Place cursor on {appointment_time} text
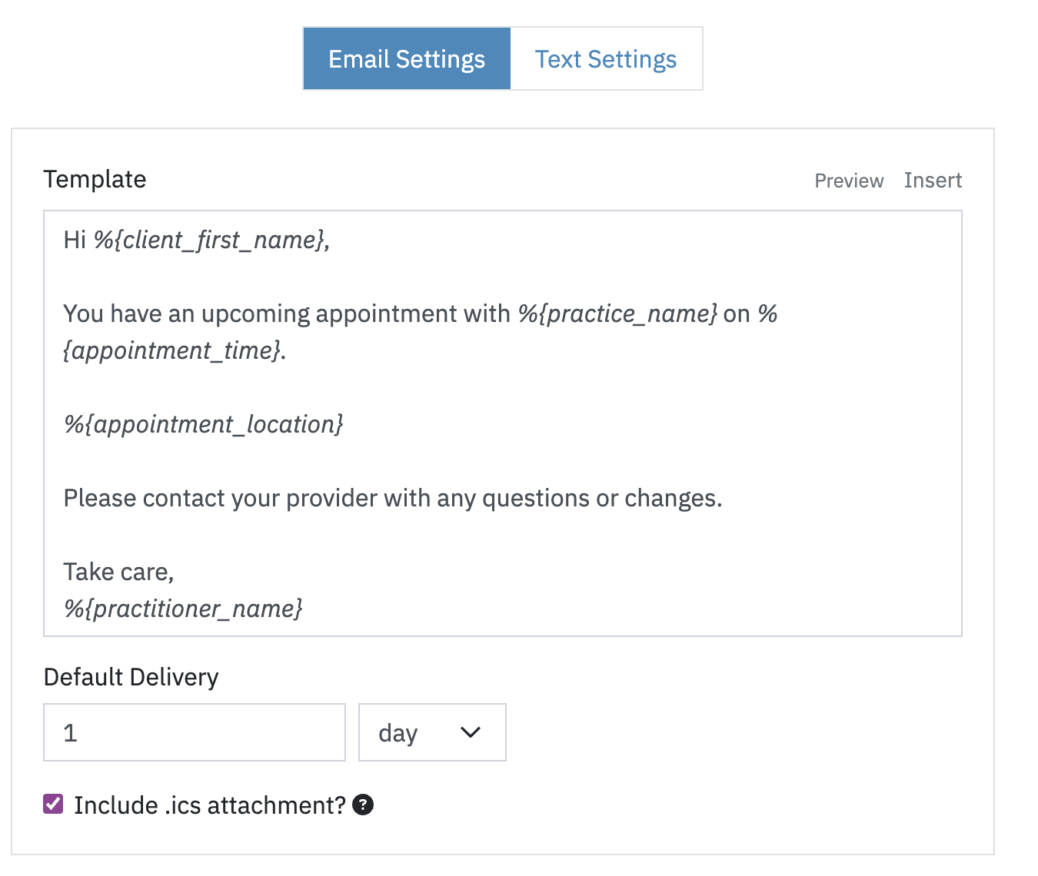The width and height of the screenshot is (1038, 876). 171,350
